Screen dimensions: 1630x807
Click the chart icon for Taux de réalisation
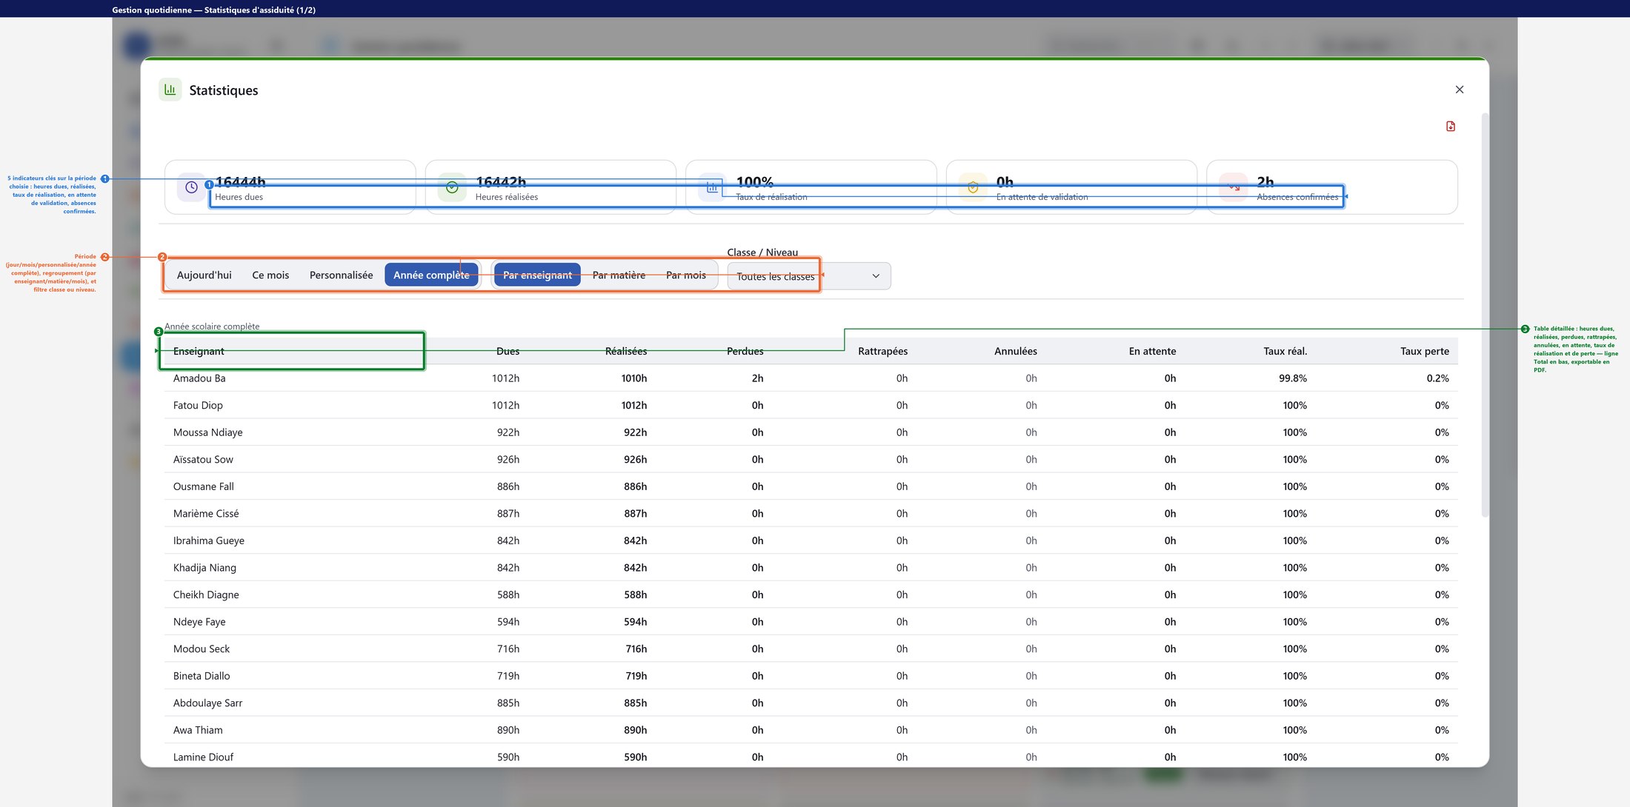click(x=712, y=187)
